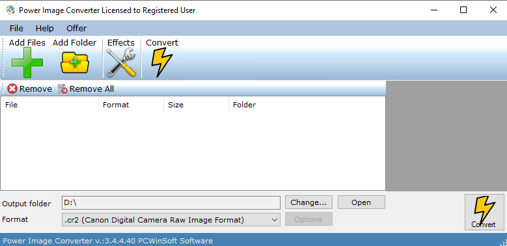Click the app icon in title bar

(10, 10)
